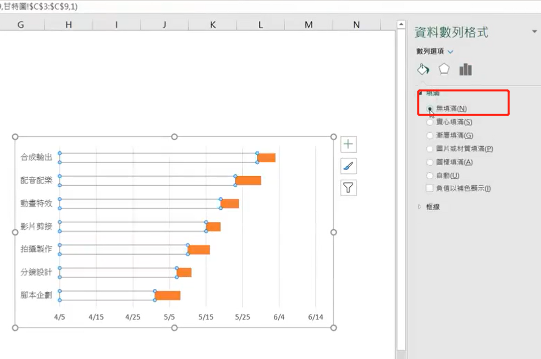
Task: Select column header K
Action: pos(213,25)
